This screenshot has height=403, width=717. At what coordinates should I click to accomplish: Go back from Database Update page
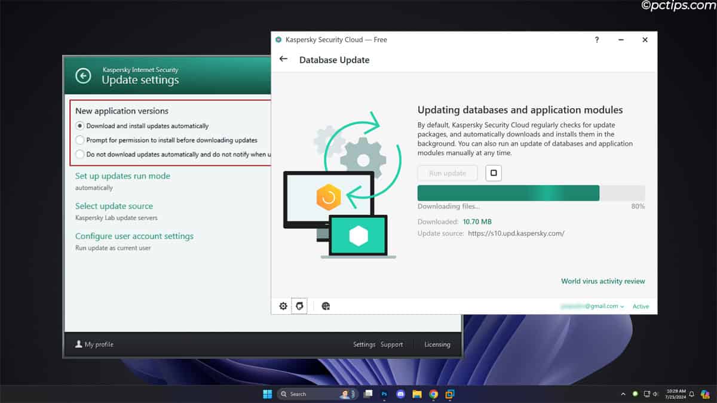[283, 59]
